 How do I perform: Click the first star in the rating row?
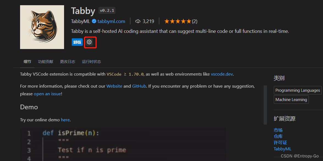[167, 21]
